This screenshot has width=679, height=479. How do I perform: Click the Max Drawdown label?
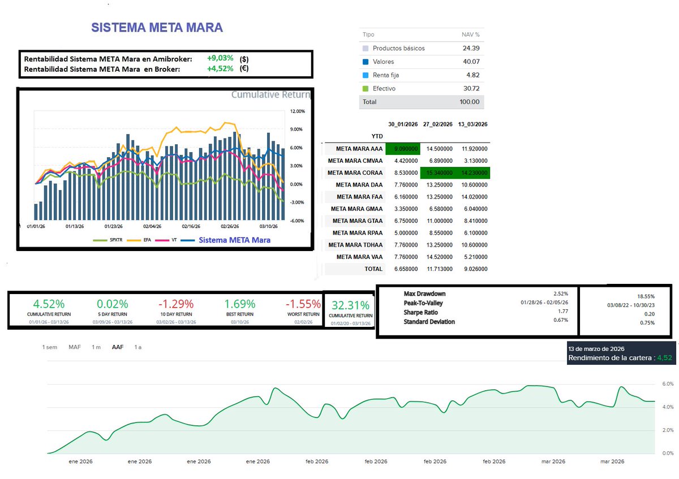[x=424, y=294]
